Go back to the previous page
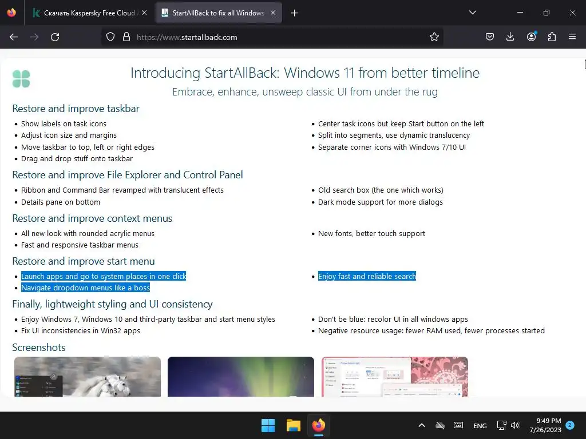This screenshot has width=586, height=439. 14,37
